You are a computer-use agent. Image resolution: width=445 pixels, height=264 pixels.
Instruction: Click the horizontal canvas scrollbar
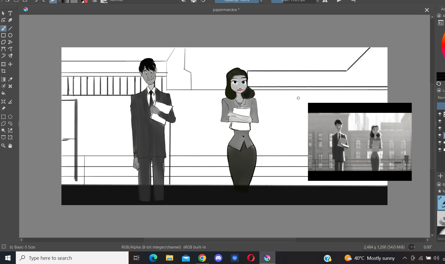click(x=220, y=240)
